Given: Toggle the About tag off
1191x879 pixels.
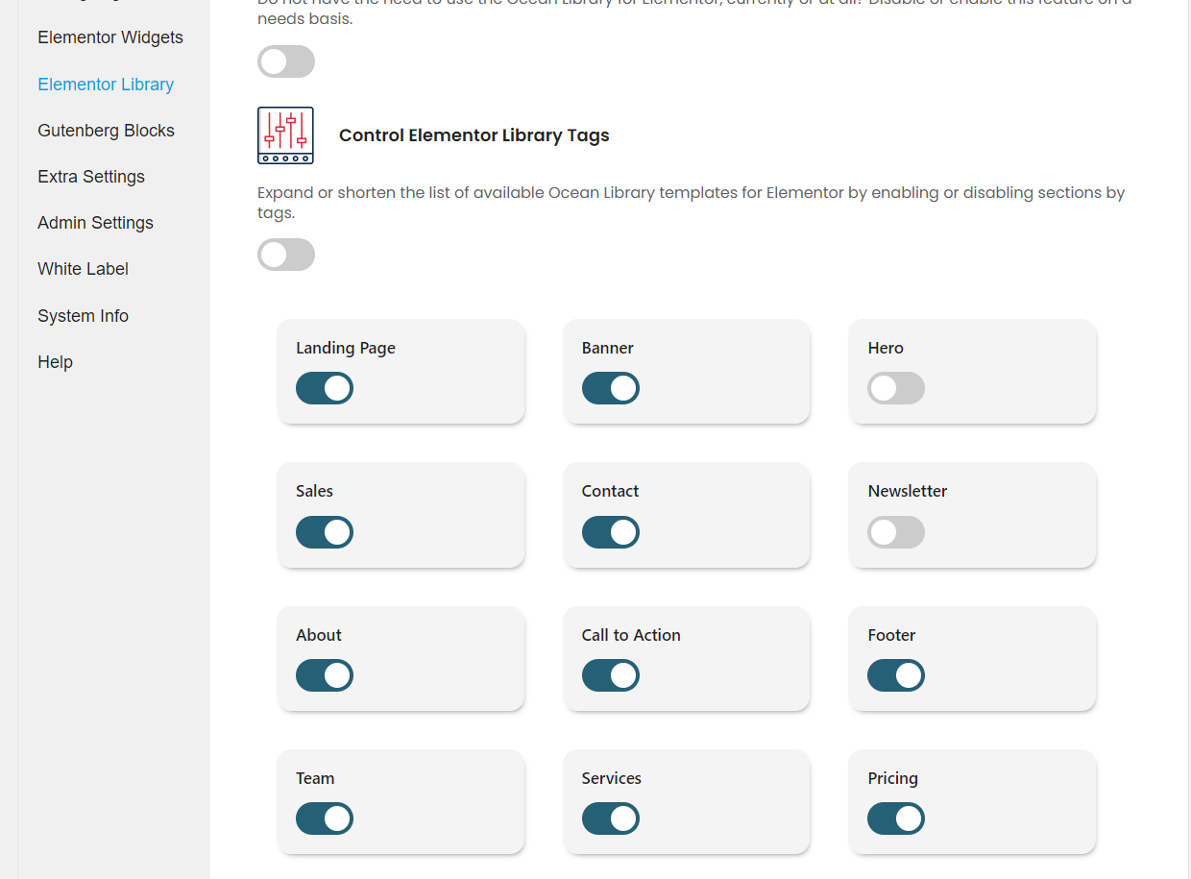Looking at the screenshot, I should (x=325, y=675).
